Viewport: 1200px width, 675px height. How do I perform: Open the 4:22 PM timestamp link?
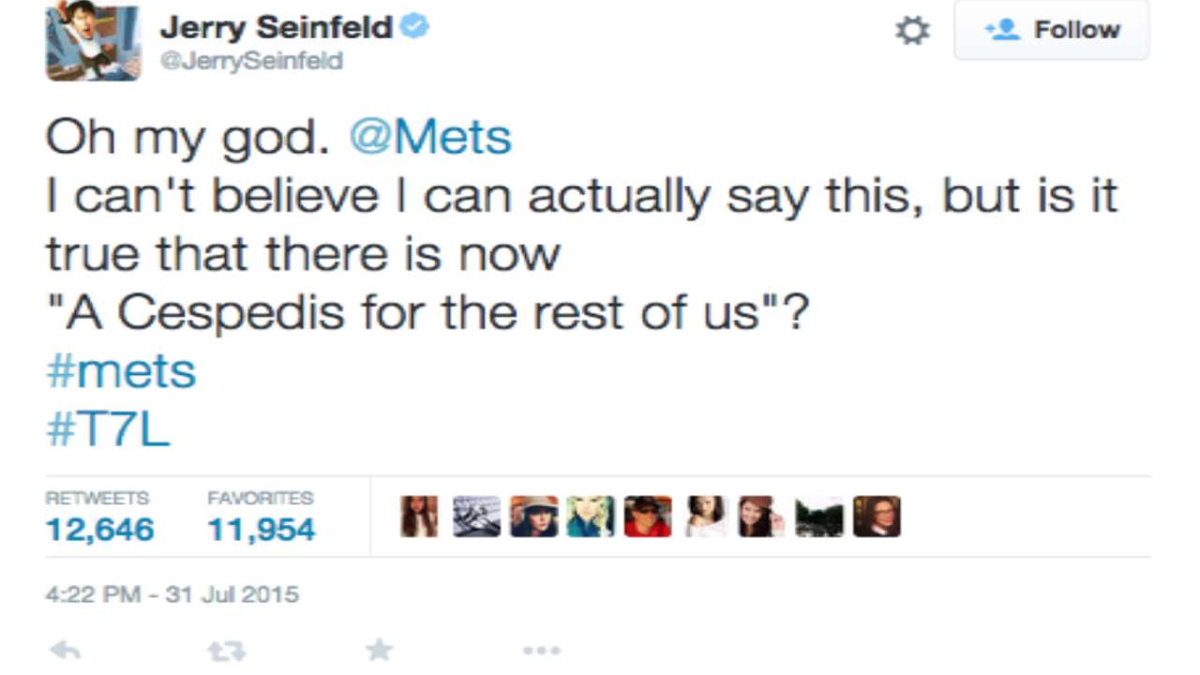click(172, 593)
